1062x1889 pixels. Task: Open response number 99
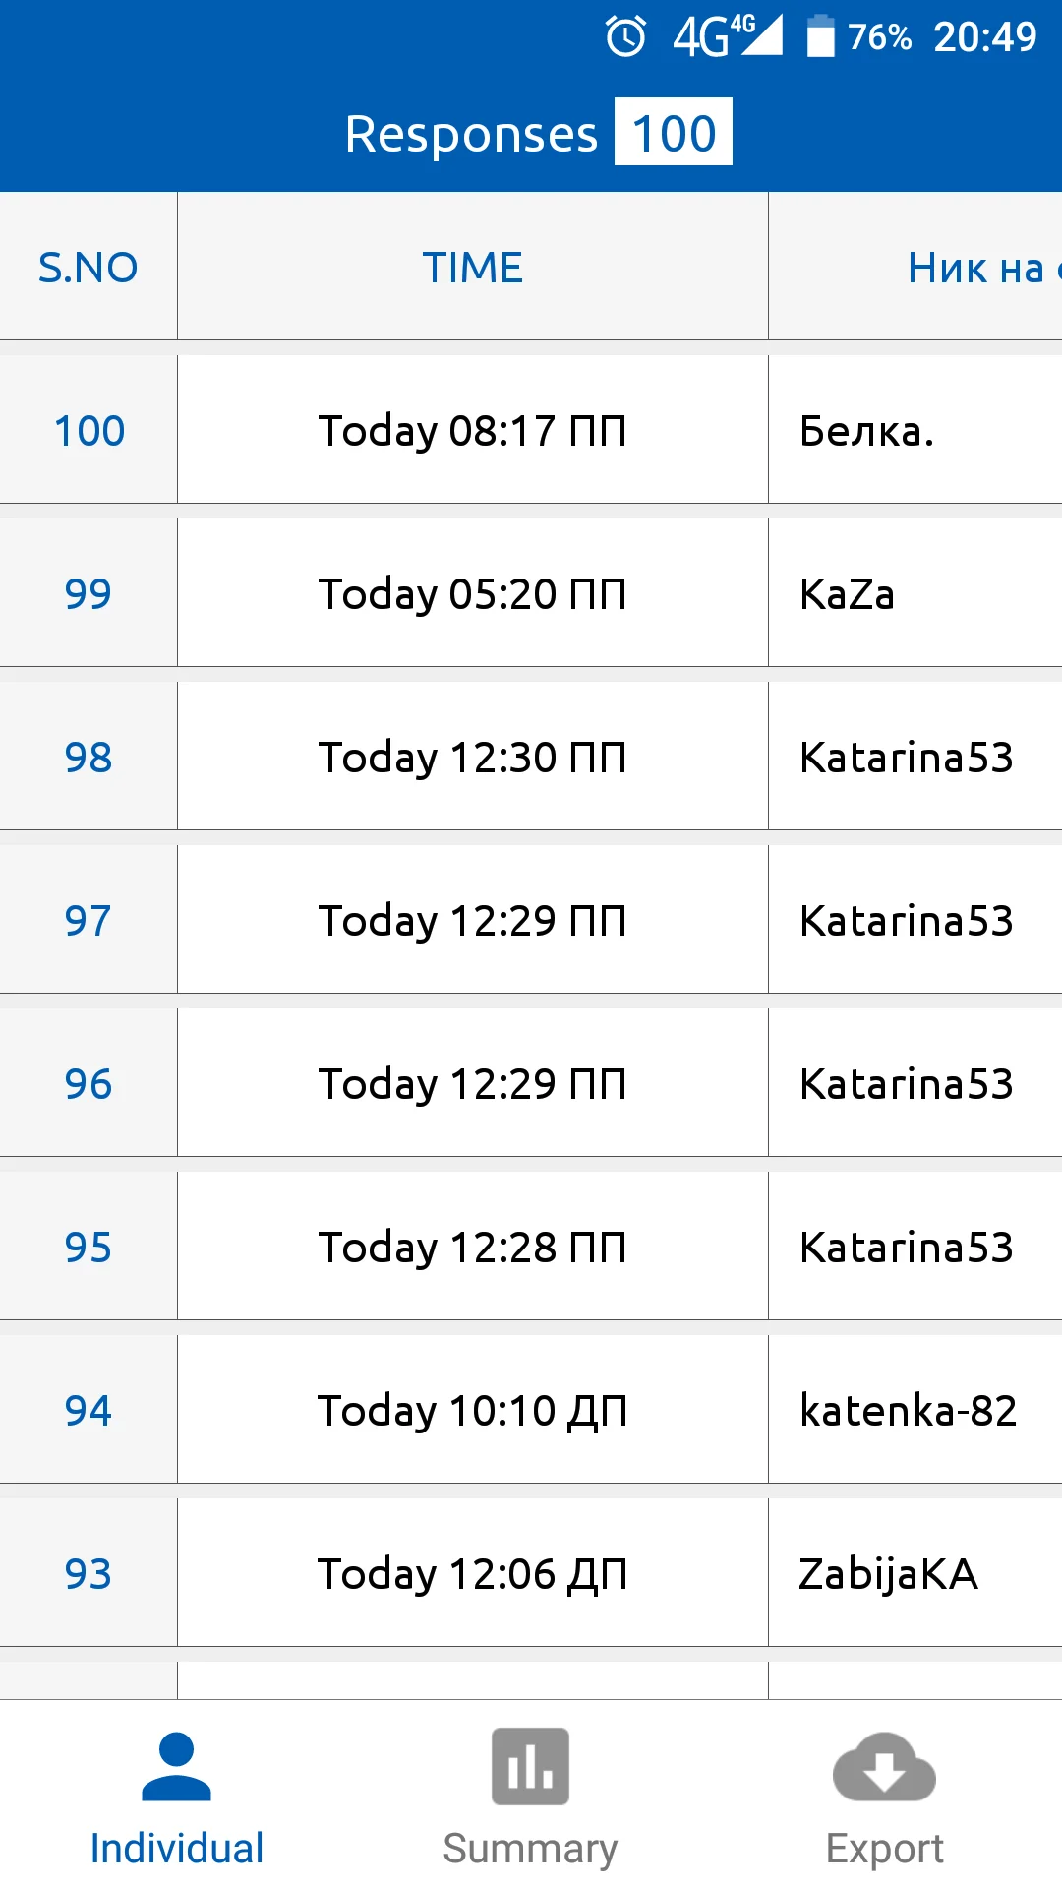point(88,594)
